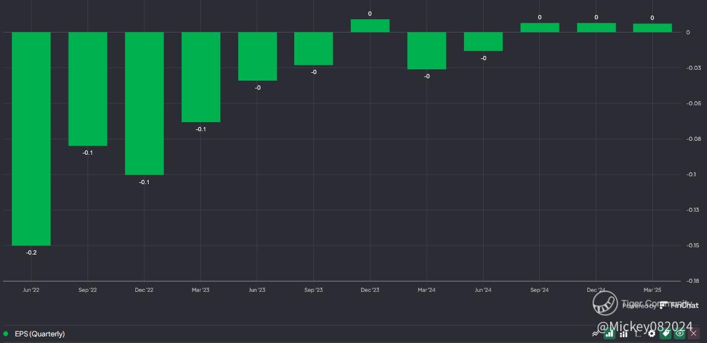Image resolution: width=707 pixels, height=343 pixels.
Task: Click the Sep '23 bar
Action: pyautogui.click(x=313, y=48)
